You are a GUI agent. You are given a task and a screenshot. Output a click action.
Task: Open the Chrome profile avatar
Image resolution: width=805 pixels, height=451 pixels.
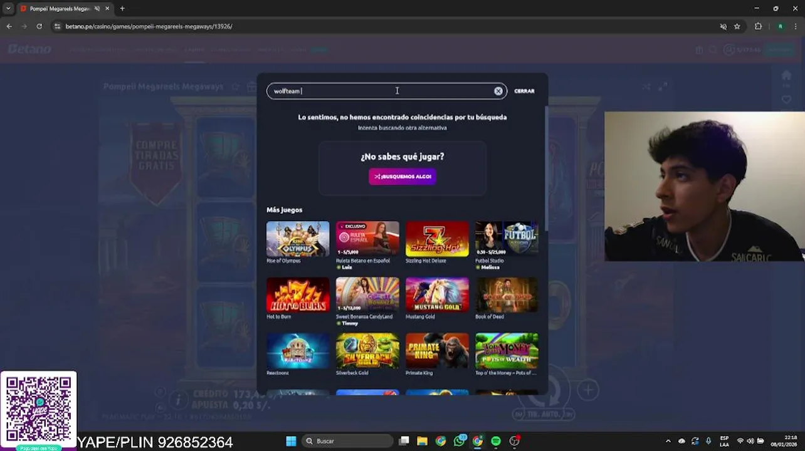click(x=780, y=26)
